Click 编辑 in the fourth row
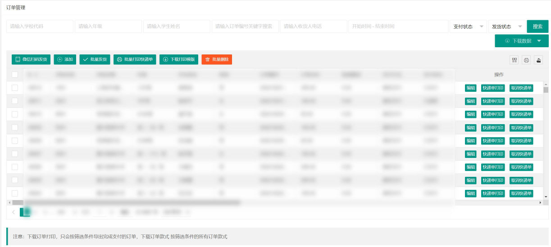The width and height of the screenshot is (551, 247). pyautogui.click(x=470, y=128)
